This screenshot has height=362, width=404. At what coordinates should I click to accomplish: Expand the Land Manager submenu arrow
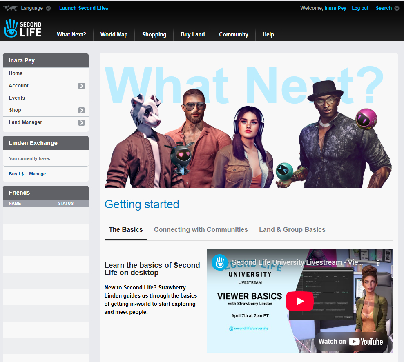pyautogui.click(x=81, y=122)
